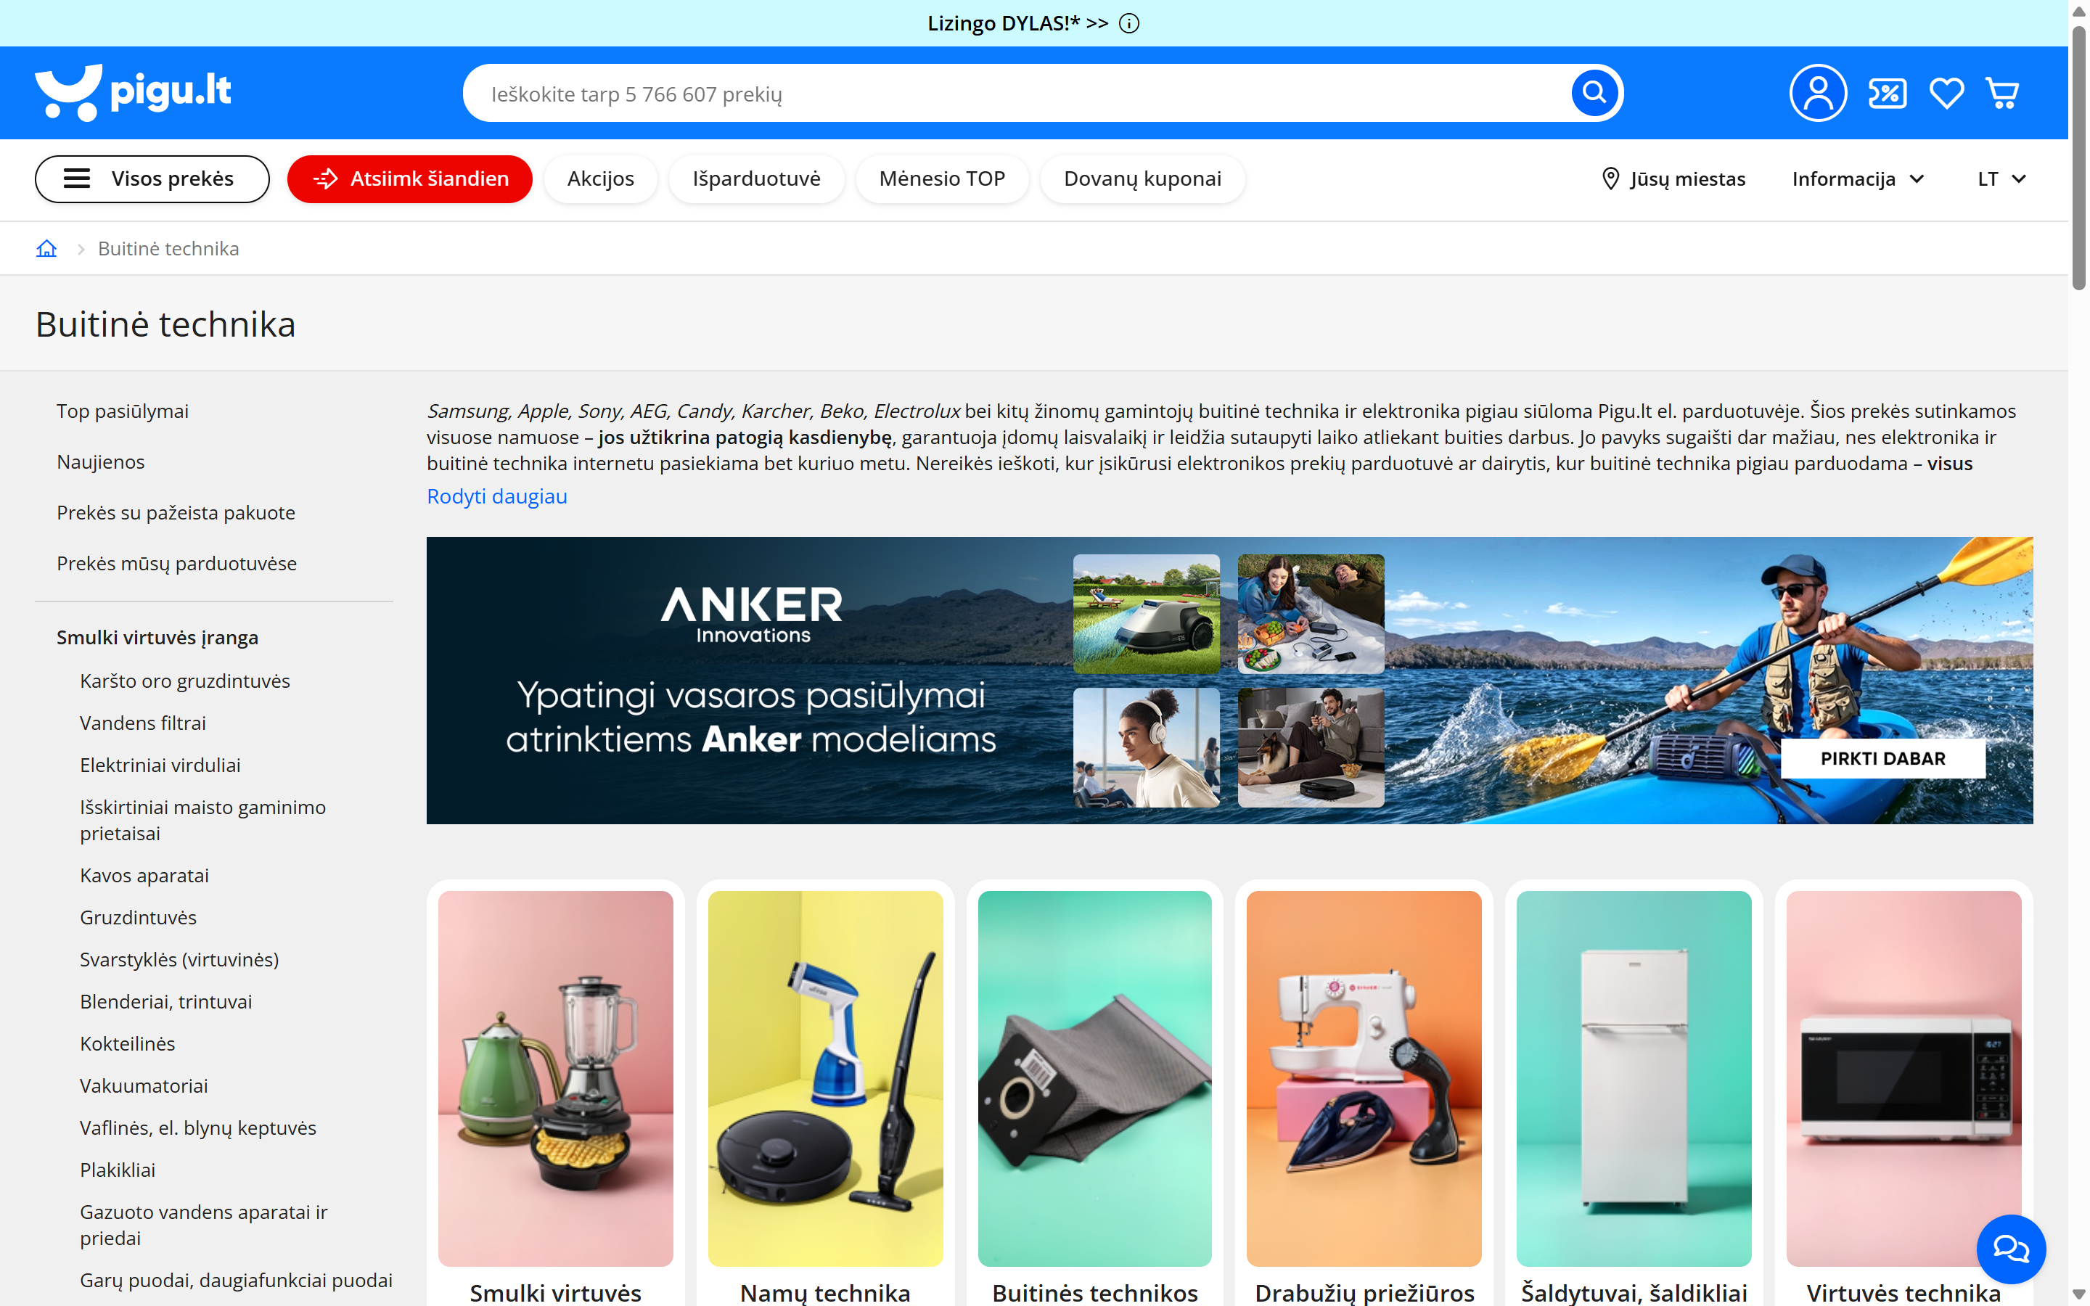
Task: Select Vakuumatoriai category
Action: point(144,1085)
